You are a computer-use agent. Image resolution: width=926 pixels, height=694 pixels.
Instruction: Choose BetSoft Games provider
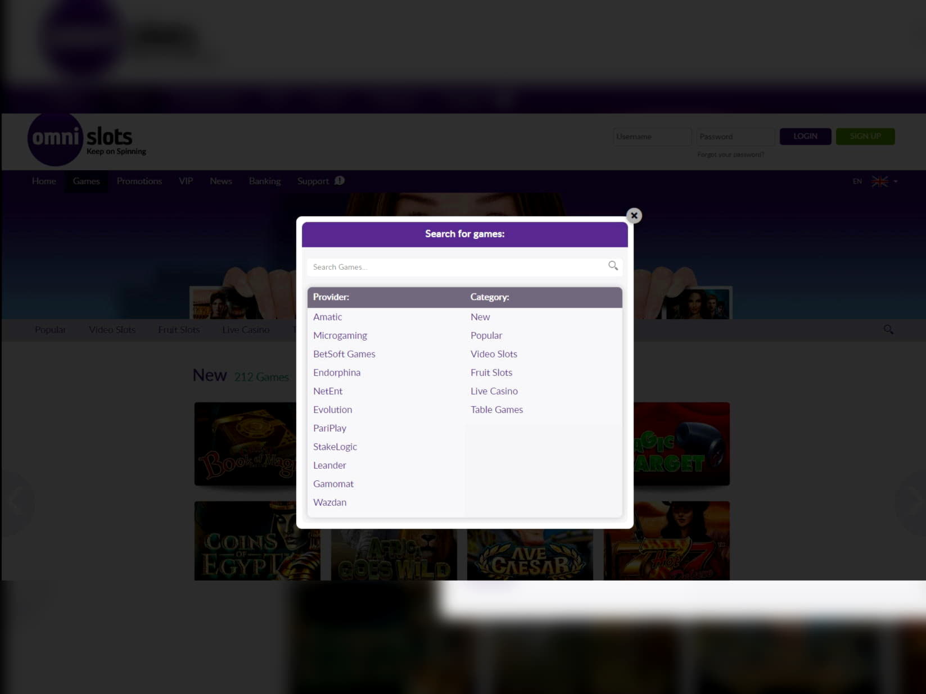tap(344, 354)
